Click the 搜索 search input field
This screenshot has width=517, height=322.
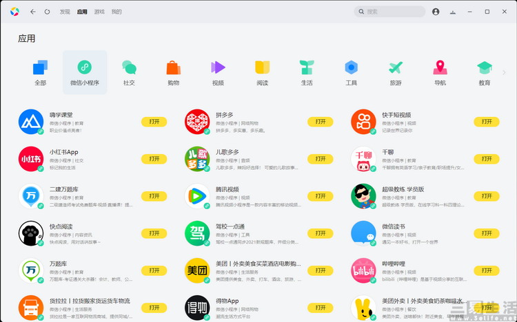pos(389,12)
